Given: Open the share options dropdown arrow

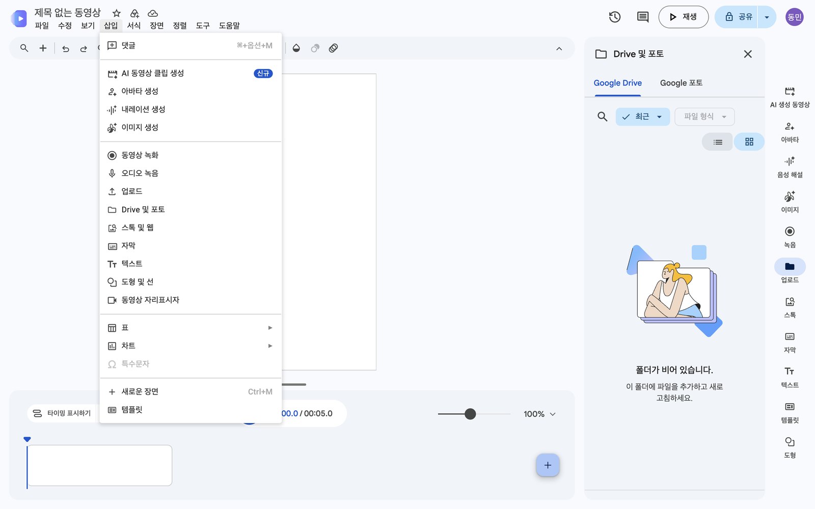Looking at the screenshot, I should click(767, 17).
